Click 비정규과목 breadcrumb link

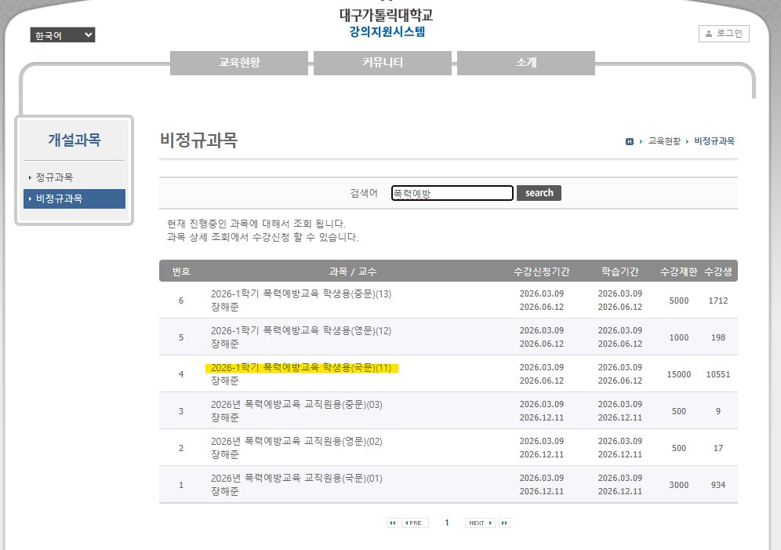pos(714,141)
